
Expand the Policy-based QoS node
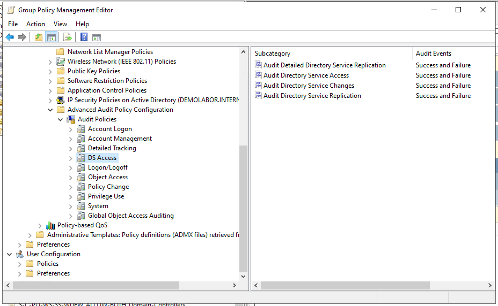tap(40, 225)
